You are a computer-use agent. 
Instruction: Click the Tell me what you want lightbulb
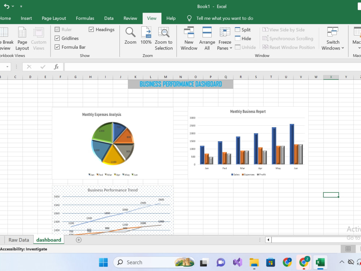pyautogui.click(x=189, y=18)
